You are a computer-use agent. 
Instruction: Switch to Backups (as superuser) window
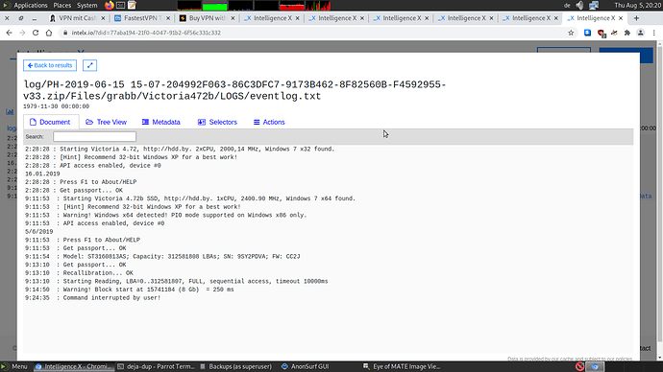236,366
